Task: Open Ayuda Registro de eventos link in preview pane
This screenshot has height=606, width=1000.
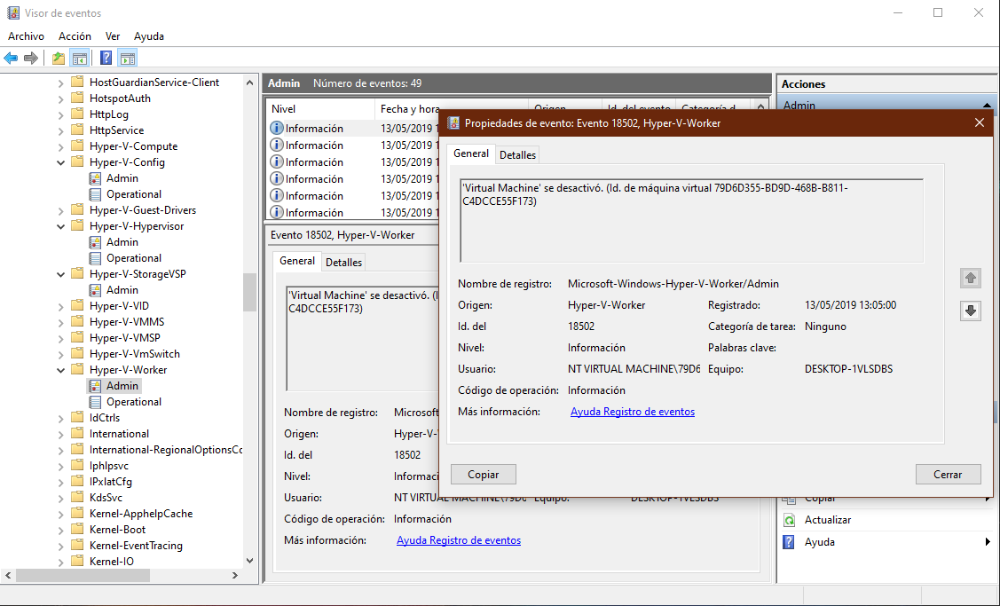Action: click(459, 540)
